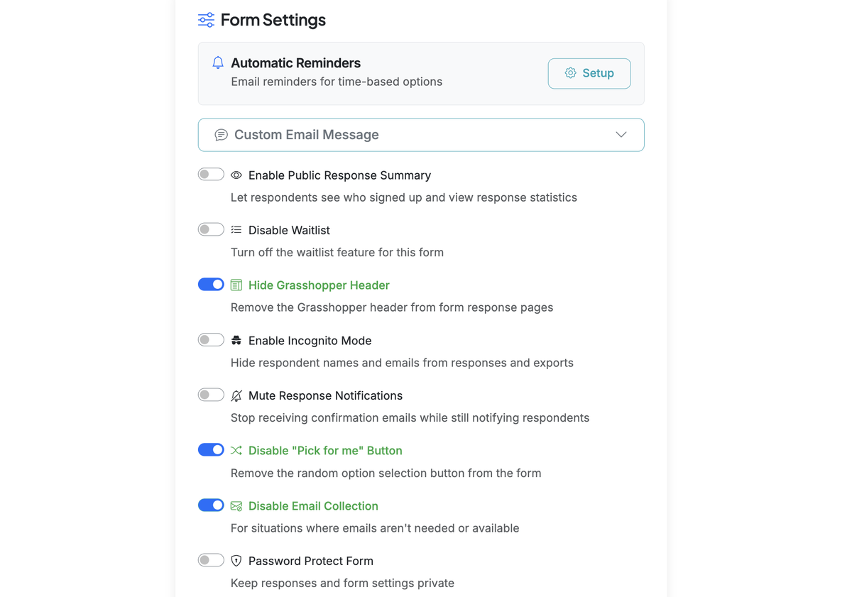Click the list icon next to Disable Waitlist
The image size is (852, 597).
pyautogui.click(x=236, y=229)
